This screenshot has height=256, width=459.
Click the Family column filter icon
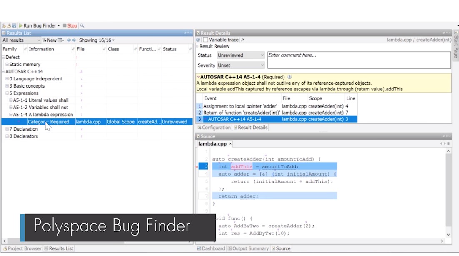coord(25,49)
